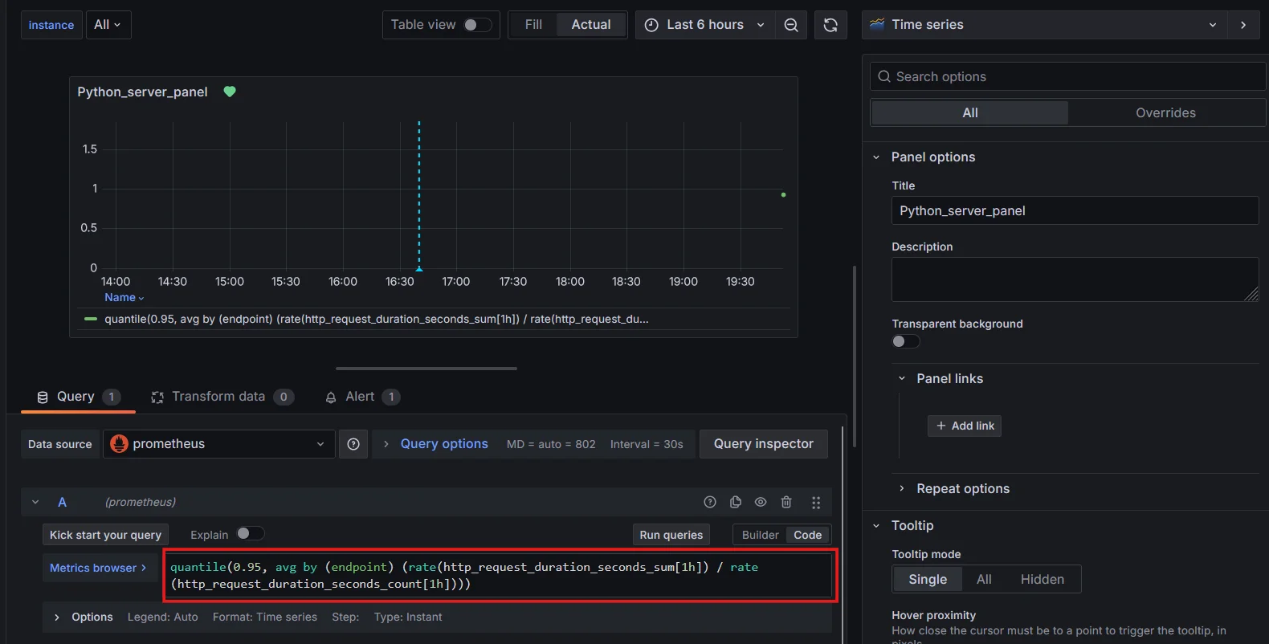The image size is (1269, 644).
Task: Click Kick start your query
Action: (x=105, y=535)
